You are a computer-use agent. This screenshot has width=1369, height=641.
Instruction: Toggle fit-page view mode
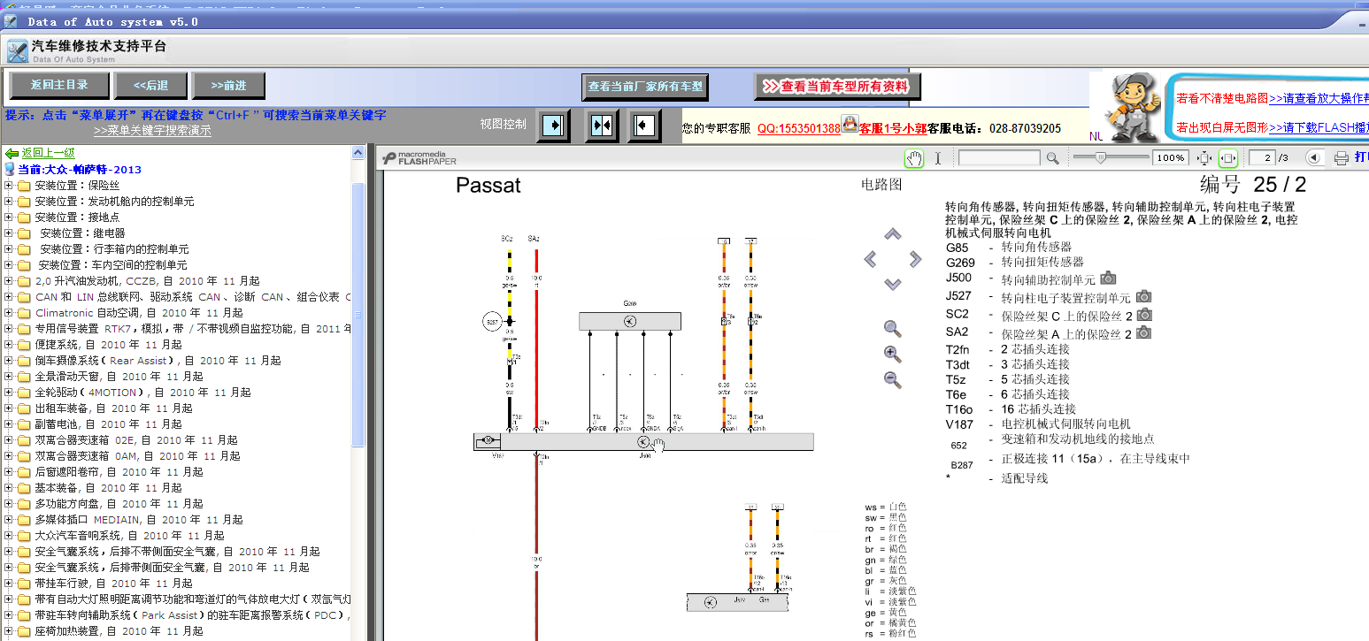(1204, 158)
